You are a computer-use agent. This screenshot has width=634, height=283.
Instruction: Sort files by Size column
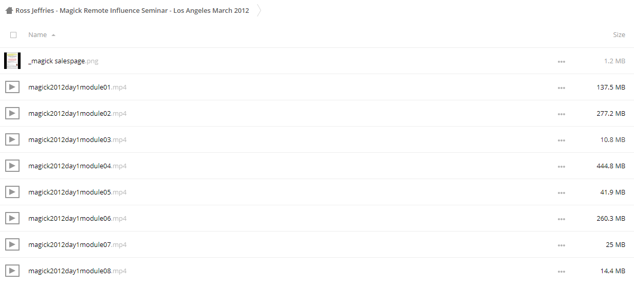tap(619, 35)
